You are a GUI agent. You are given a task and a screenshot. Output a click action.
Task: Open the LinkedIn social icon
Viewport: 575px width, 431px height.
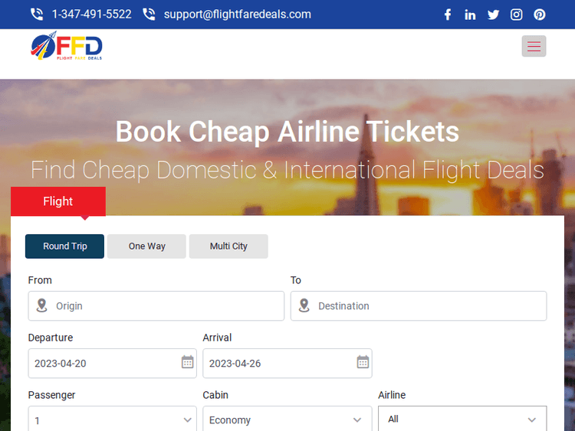pyautogui.click(x=470, y=15)
